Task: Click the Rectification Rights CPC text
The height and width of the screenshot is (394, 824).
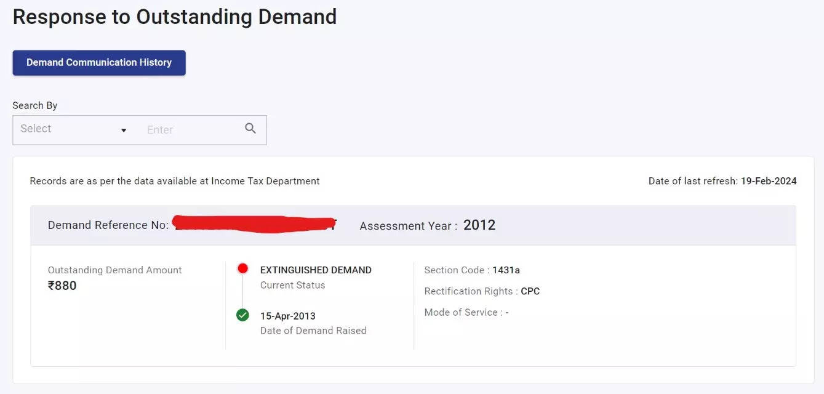Action: [531, 291]
